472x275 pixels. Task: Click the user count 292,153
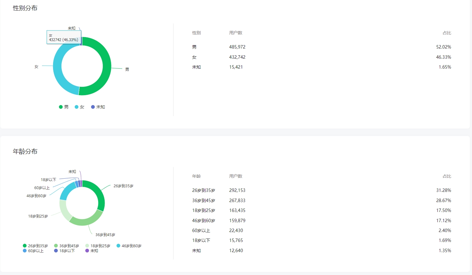237,190
